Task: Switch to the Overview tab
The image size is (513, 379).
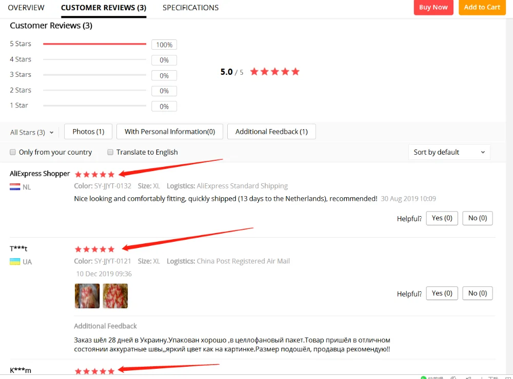Action: [x=26, y=8]
